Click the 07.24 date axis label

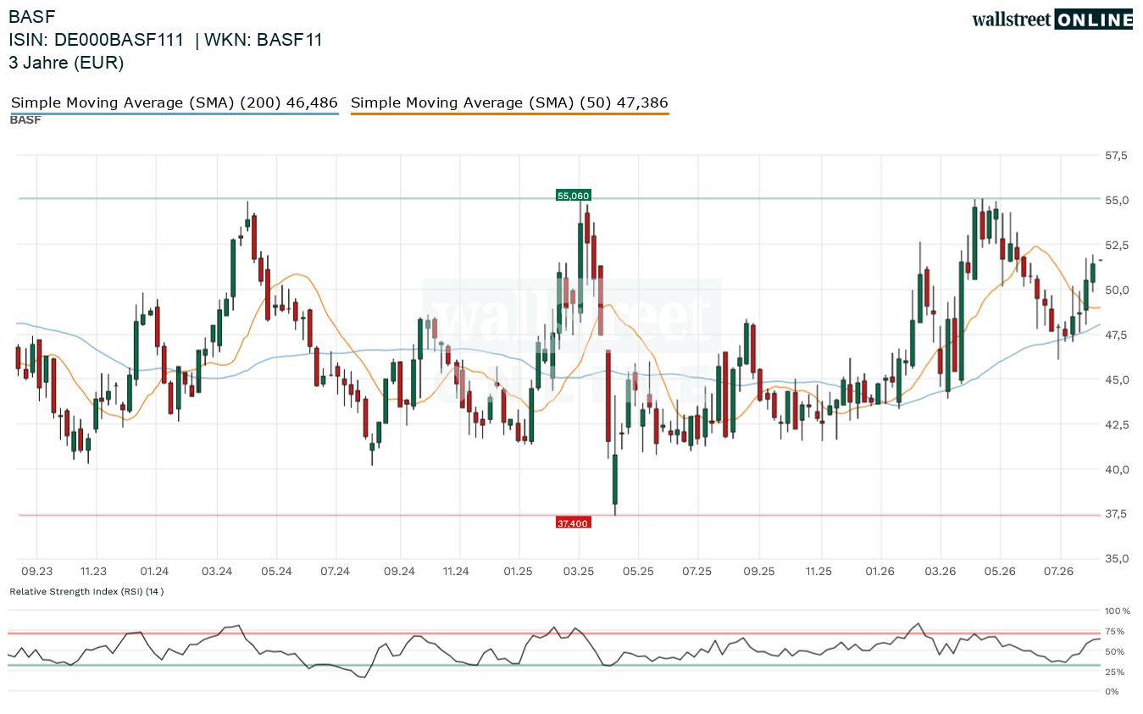point(336,572)
